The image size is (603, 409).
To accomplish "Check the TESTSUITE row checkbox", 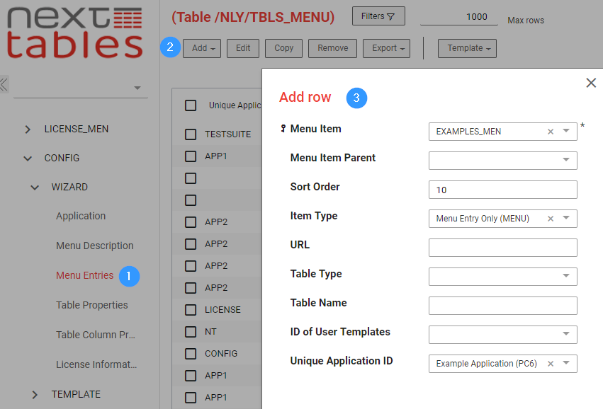I will click(x=191, y=134).
